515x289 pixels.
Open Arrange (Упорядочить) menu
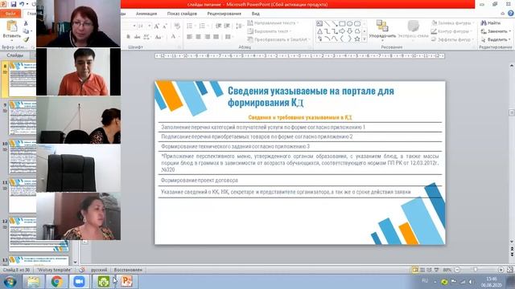tap(382, 30)
